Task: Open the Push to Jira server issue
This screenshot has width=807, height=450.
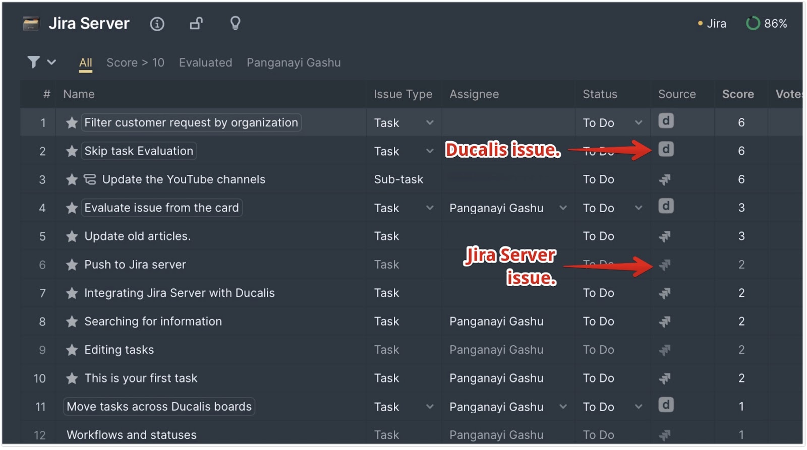Action: point(135,265)
